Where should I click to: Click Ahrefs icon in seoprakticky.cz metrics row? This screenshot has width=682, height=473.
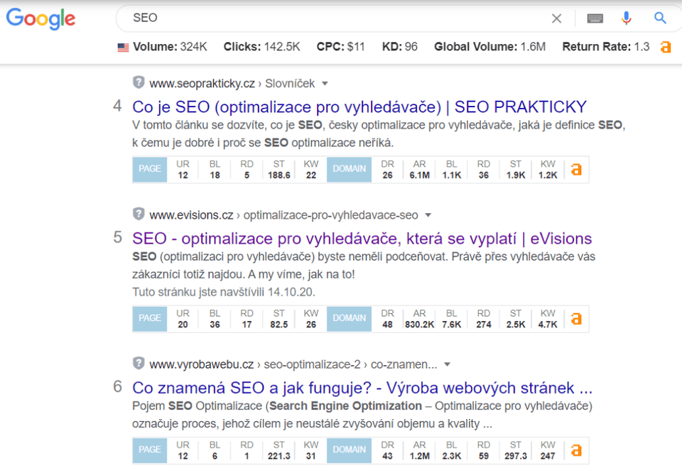click(576, 169)
